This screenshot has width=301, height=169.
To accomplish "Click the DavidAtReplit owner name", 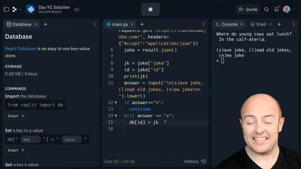I will click(x=50, y=12).
